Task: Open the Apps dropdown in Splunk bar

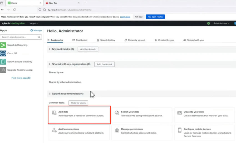Action: click(x=34, y=23)
